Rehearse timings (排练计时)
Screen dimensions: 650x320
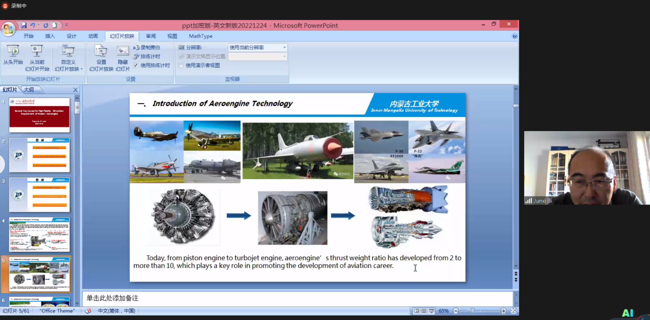(147, 56)
